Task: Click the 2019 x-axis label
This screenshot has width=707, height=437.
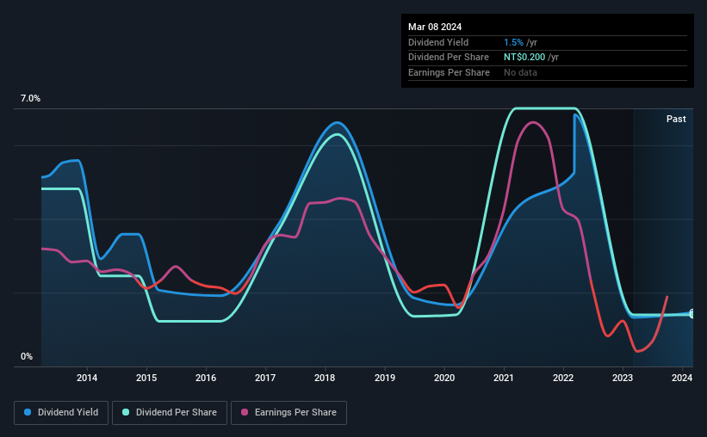Action: point(385,378)
